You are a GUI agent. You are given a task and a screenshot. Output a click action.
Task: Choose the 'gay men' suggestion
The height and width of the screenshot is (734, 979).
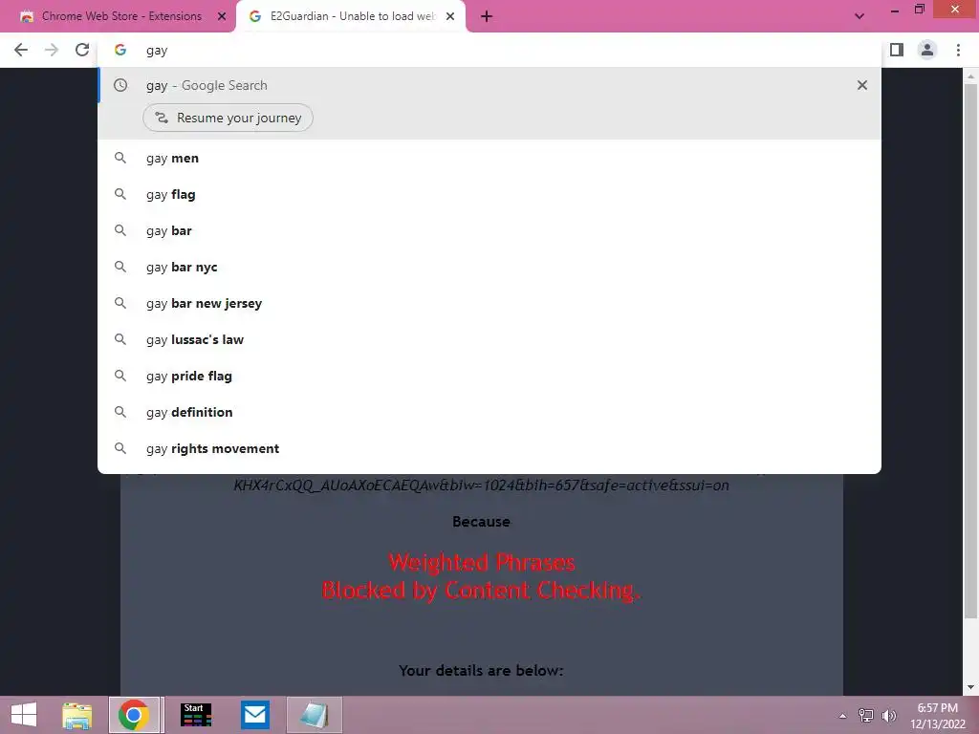489,159
